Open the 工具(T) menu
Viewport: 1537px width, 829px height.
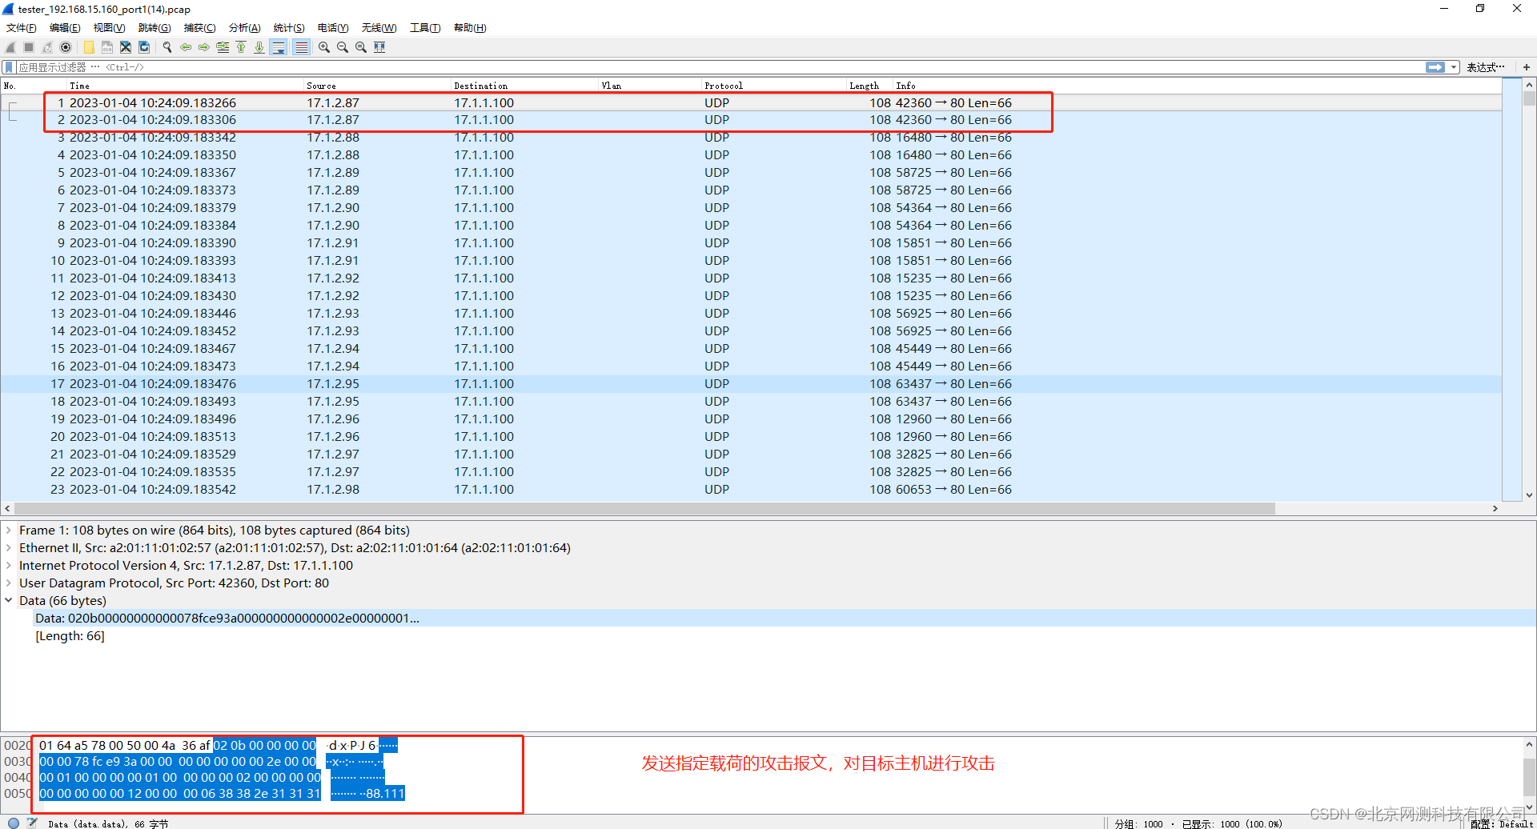[x=425, y=28]
